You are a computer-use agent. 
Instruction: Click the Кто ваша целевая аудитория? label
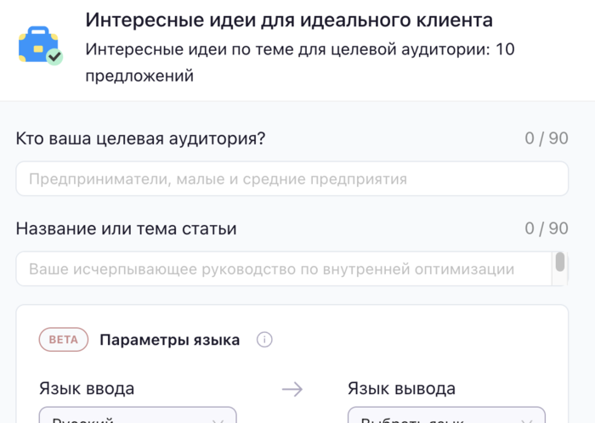click(x=140, y=138)
